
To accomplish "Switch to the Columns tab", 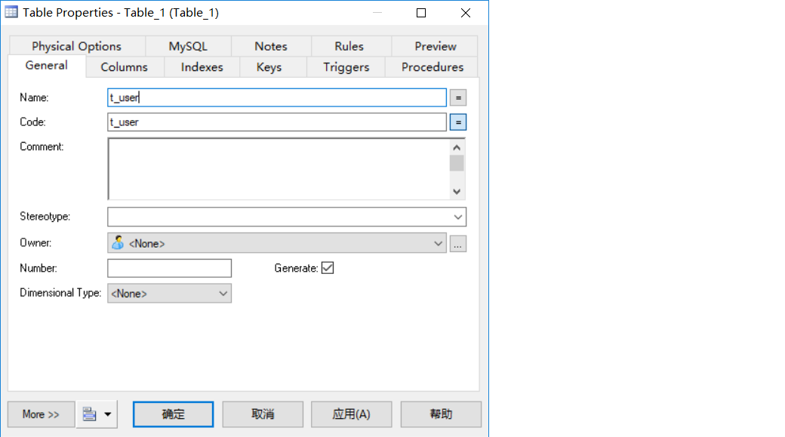I will (124, 67).
